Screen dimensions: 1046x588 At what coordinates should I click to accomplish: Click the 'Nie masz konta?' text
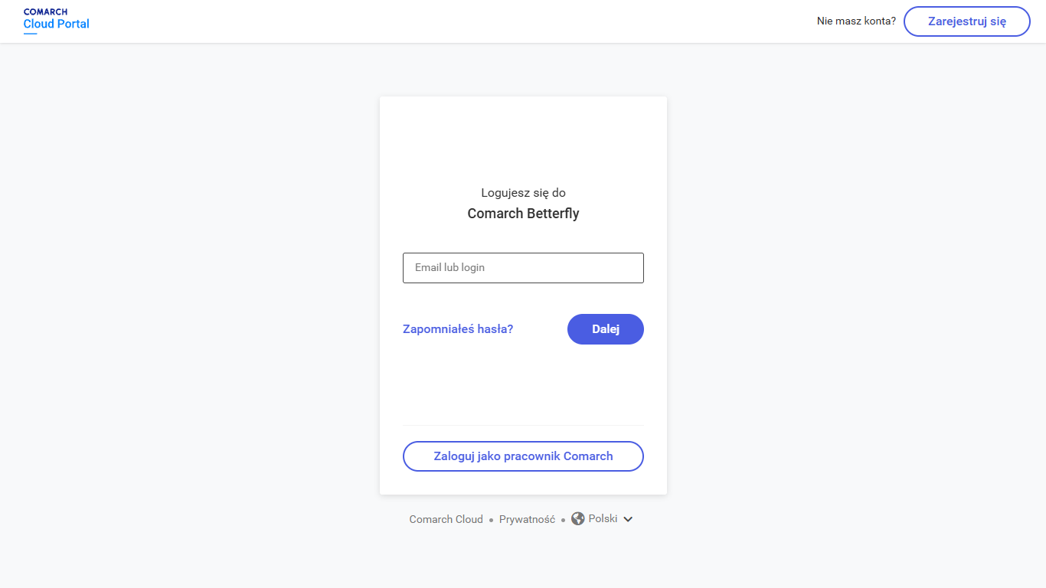pos(856,21)
